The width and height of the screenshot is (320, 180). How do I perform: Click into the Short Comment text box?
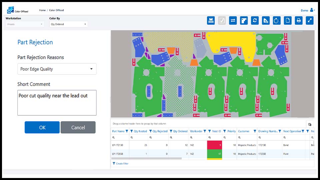(57, 103)
